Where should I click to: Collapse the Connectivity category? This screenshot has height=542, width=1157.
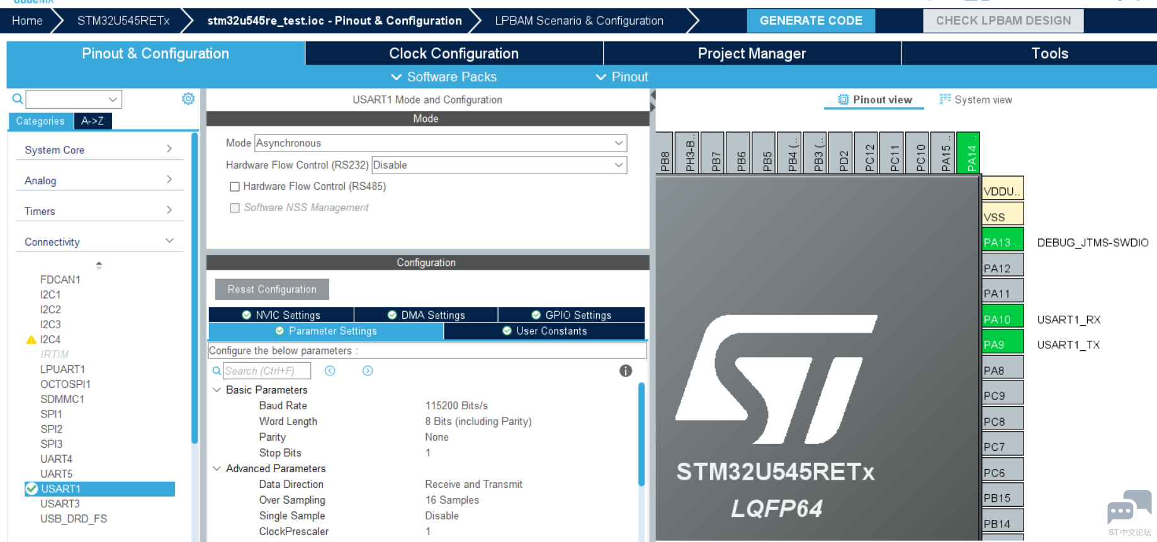99,242
